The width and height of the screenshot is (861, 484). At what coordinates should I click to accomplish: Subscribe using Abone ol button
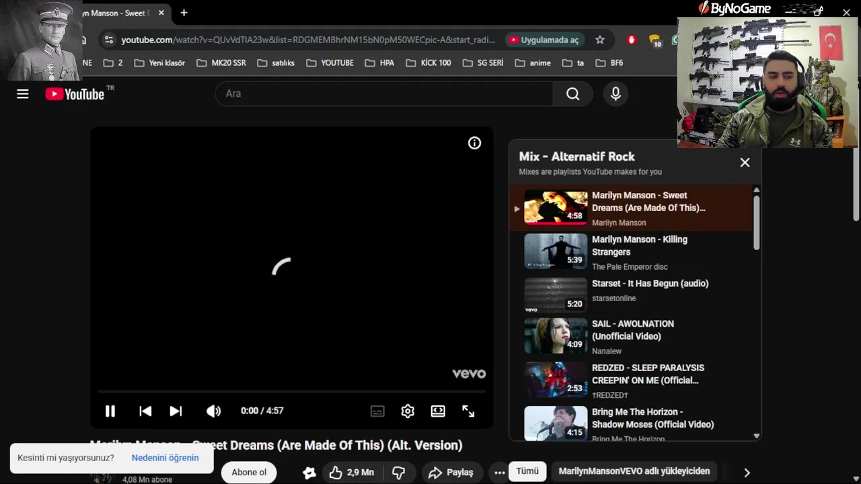(249, 473)
